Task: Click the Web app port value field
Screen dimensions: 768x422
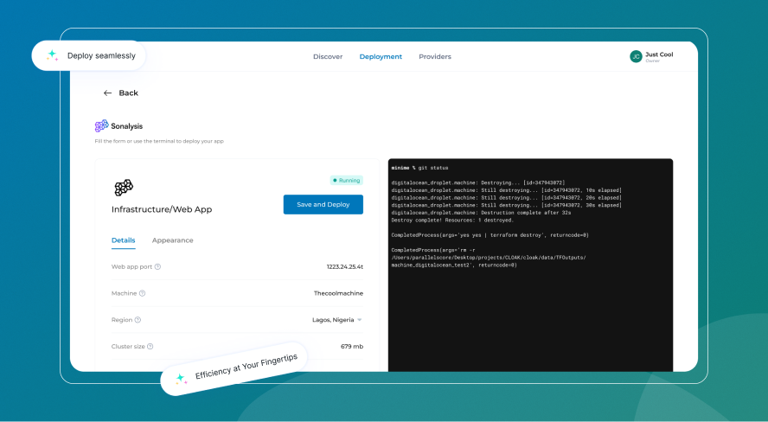Action: coord(344,267)
